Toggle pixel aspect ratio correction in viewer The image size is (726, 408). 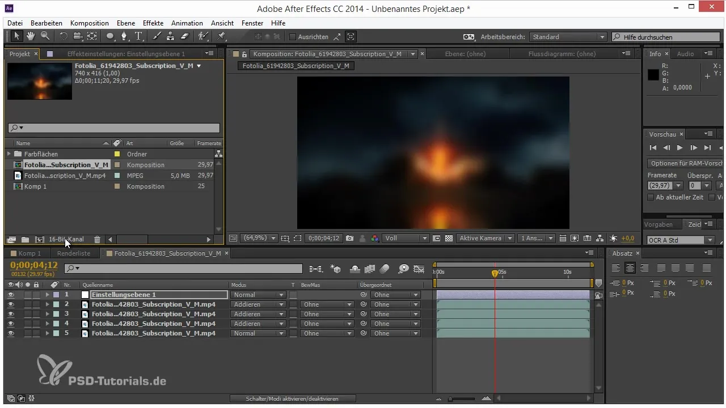point(562,239)
